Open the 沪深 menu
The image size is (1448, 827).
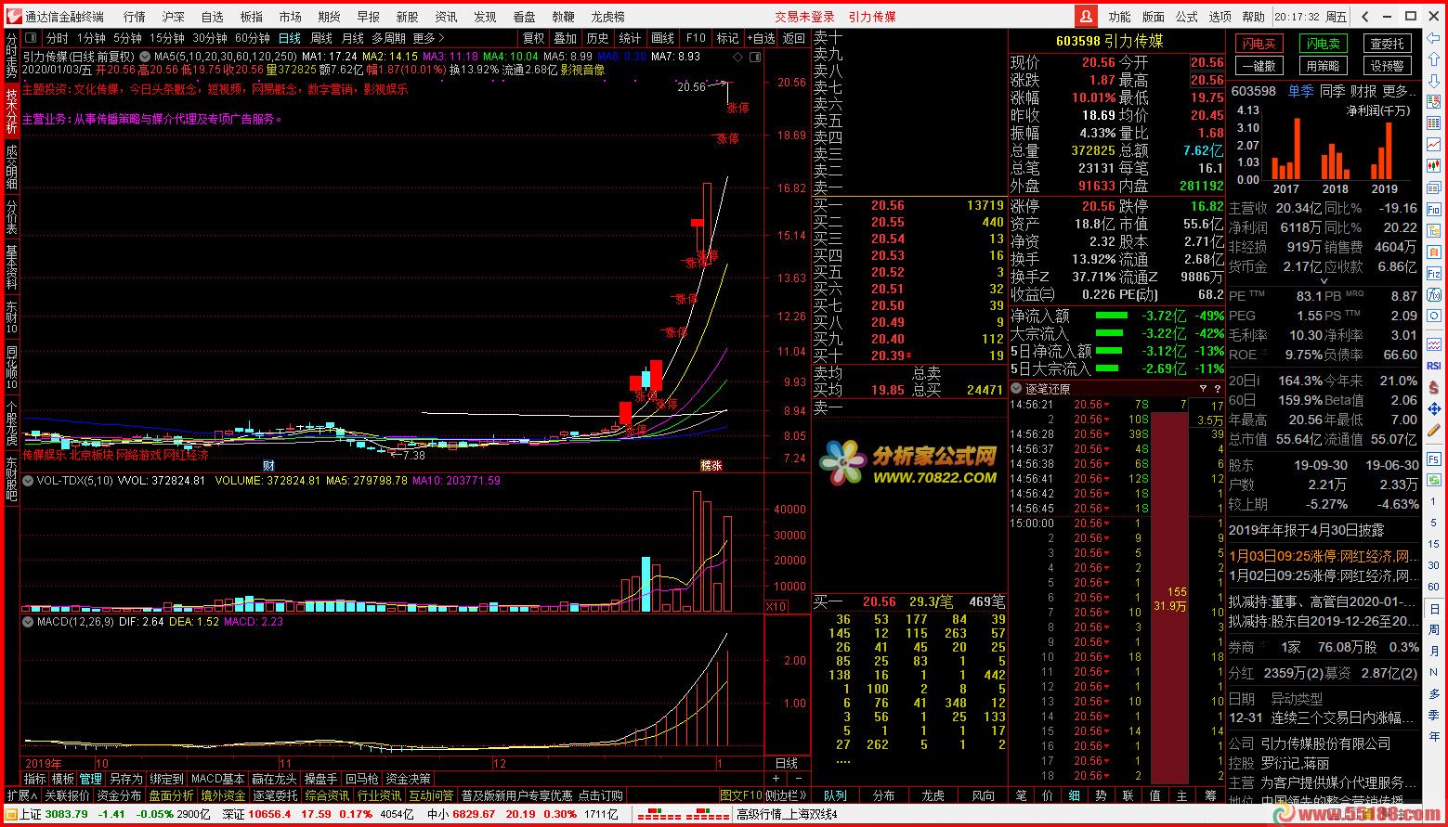click(x=174, y=17)
